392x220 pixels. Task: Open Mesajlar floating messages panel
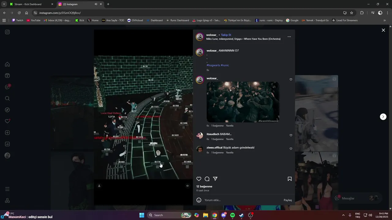click(x=357, y=198)
